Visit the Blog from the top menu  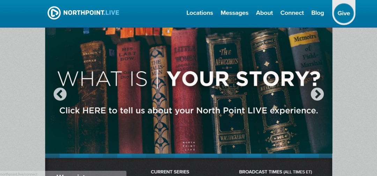click(317, 13)
